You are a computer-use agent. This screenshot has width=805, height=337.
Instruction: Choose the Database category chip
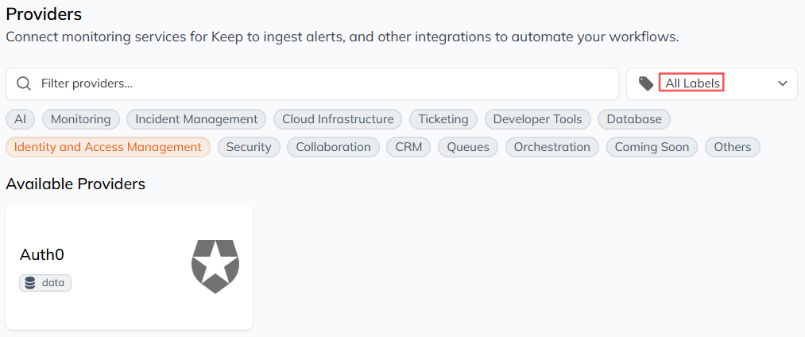[634, 119]
